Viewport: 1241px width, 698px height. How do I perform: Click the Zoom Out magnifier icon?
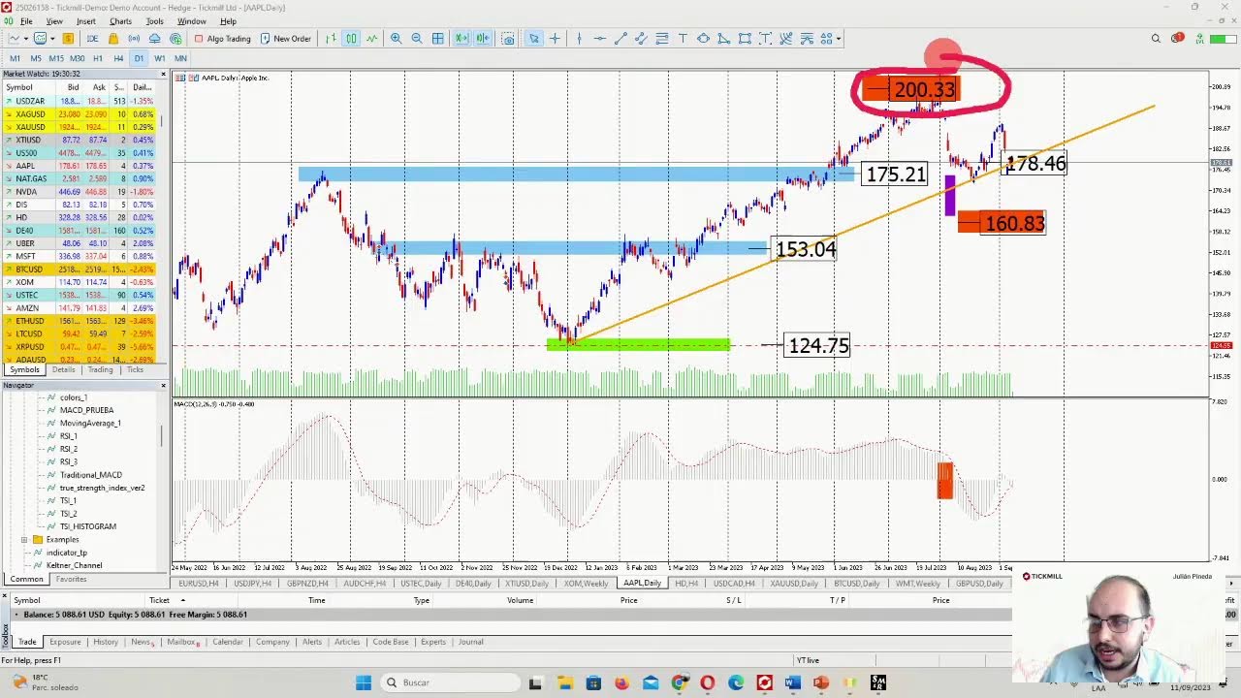(417, 39)
